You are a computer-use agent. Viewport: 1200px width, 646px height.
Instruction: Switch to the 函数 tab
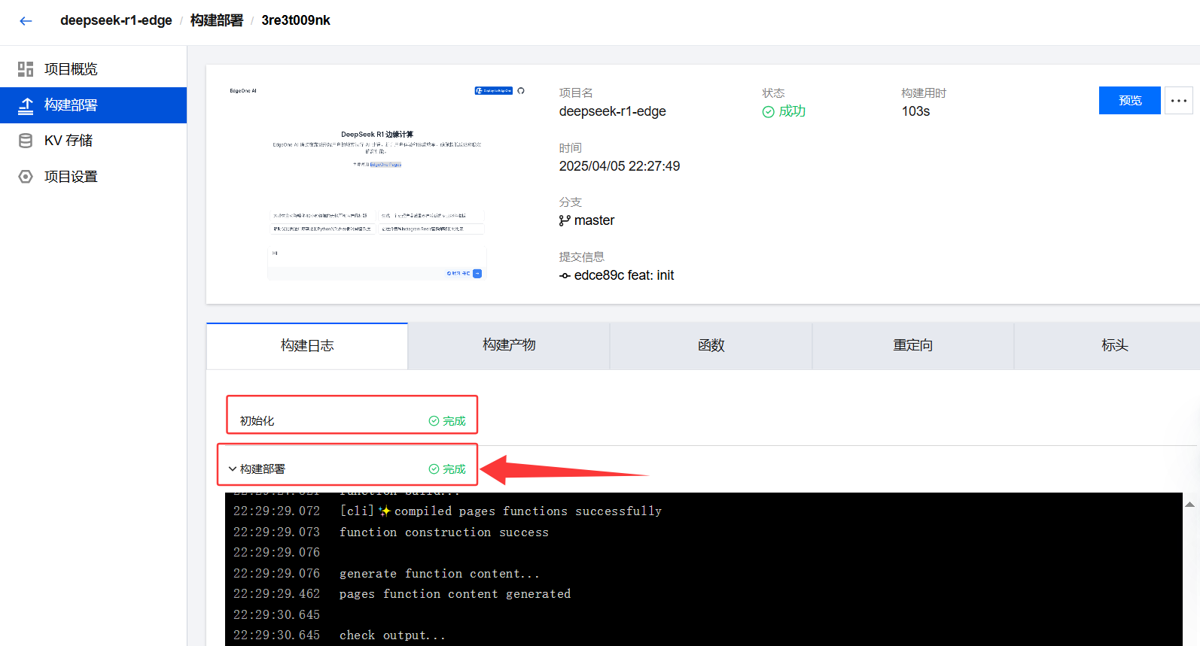coord(711,345)
